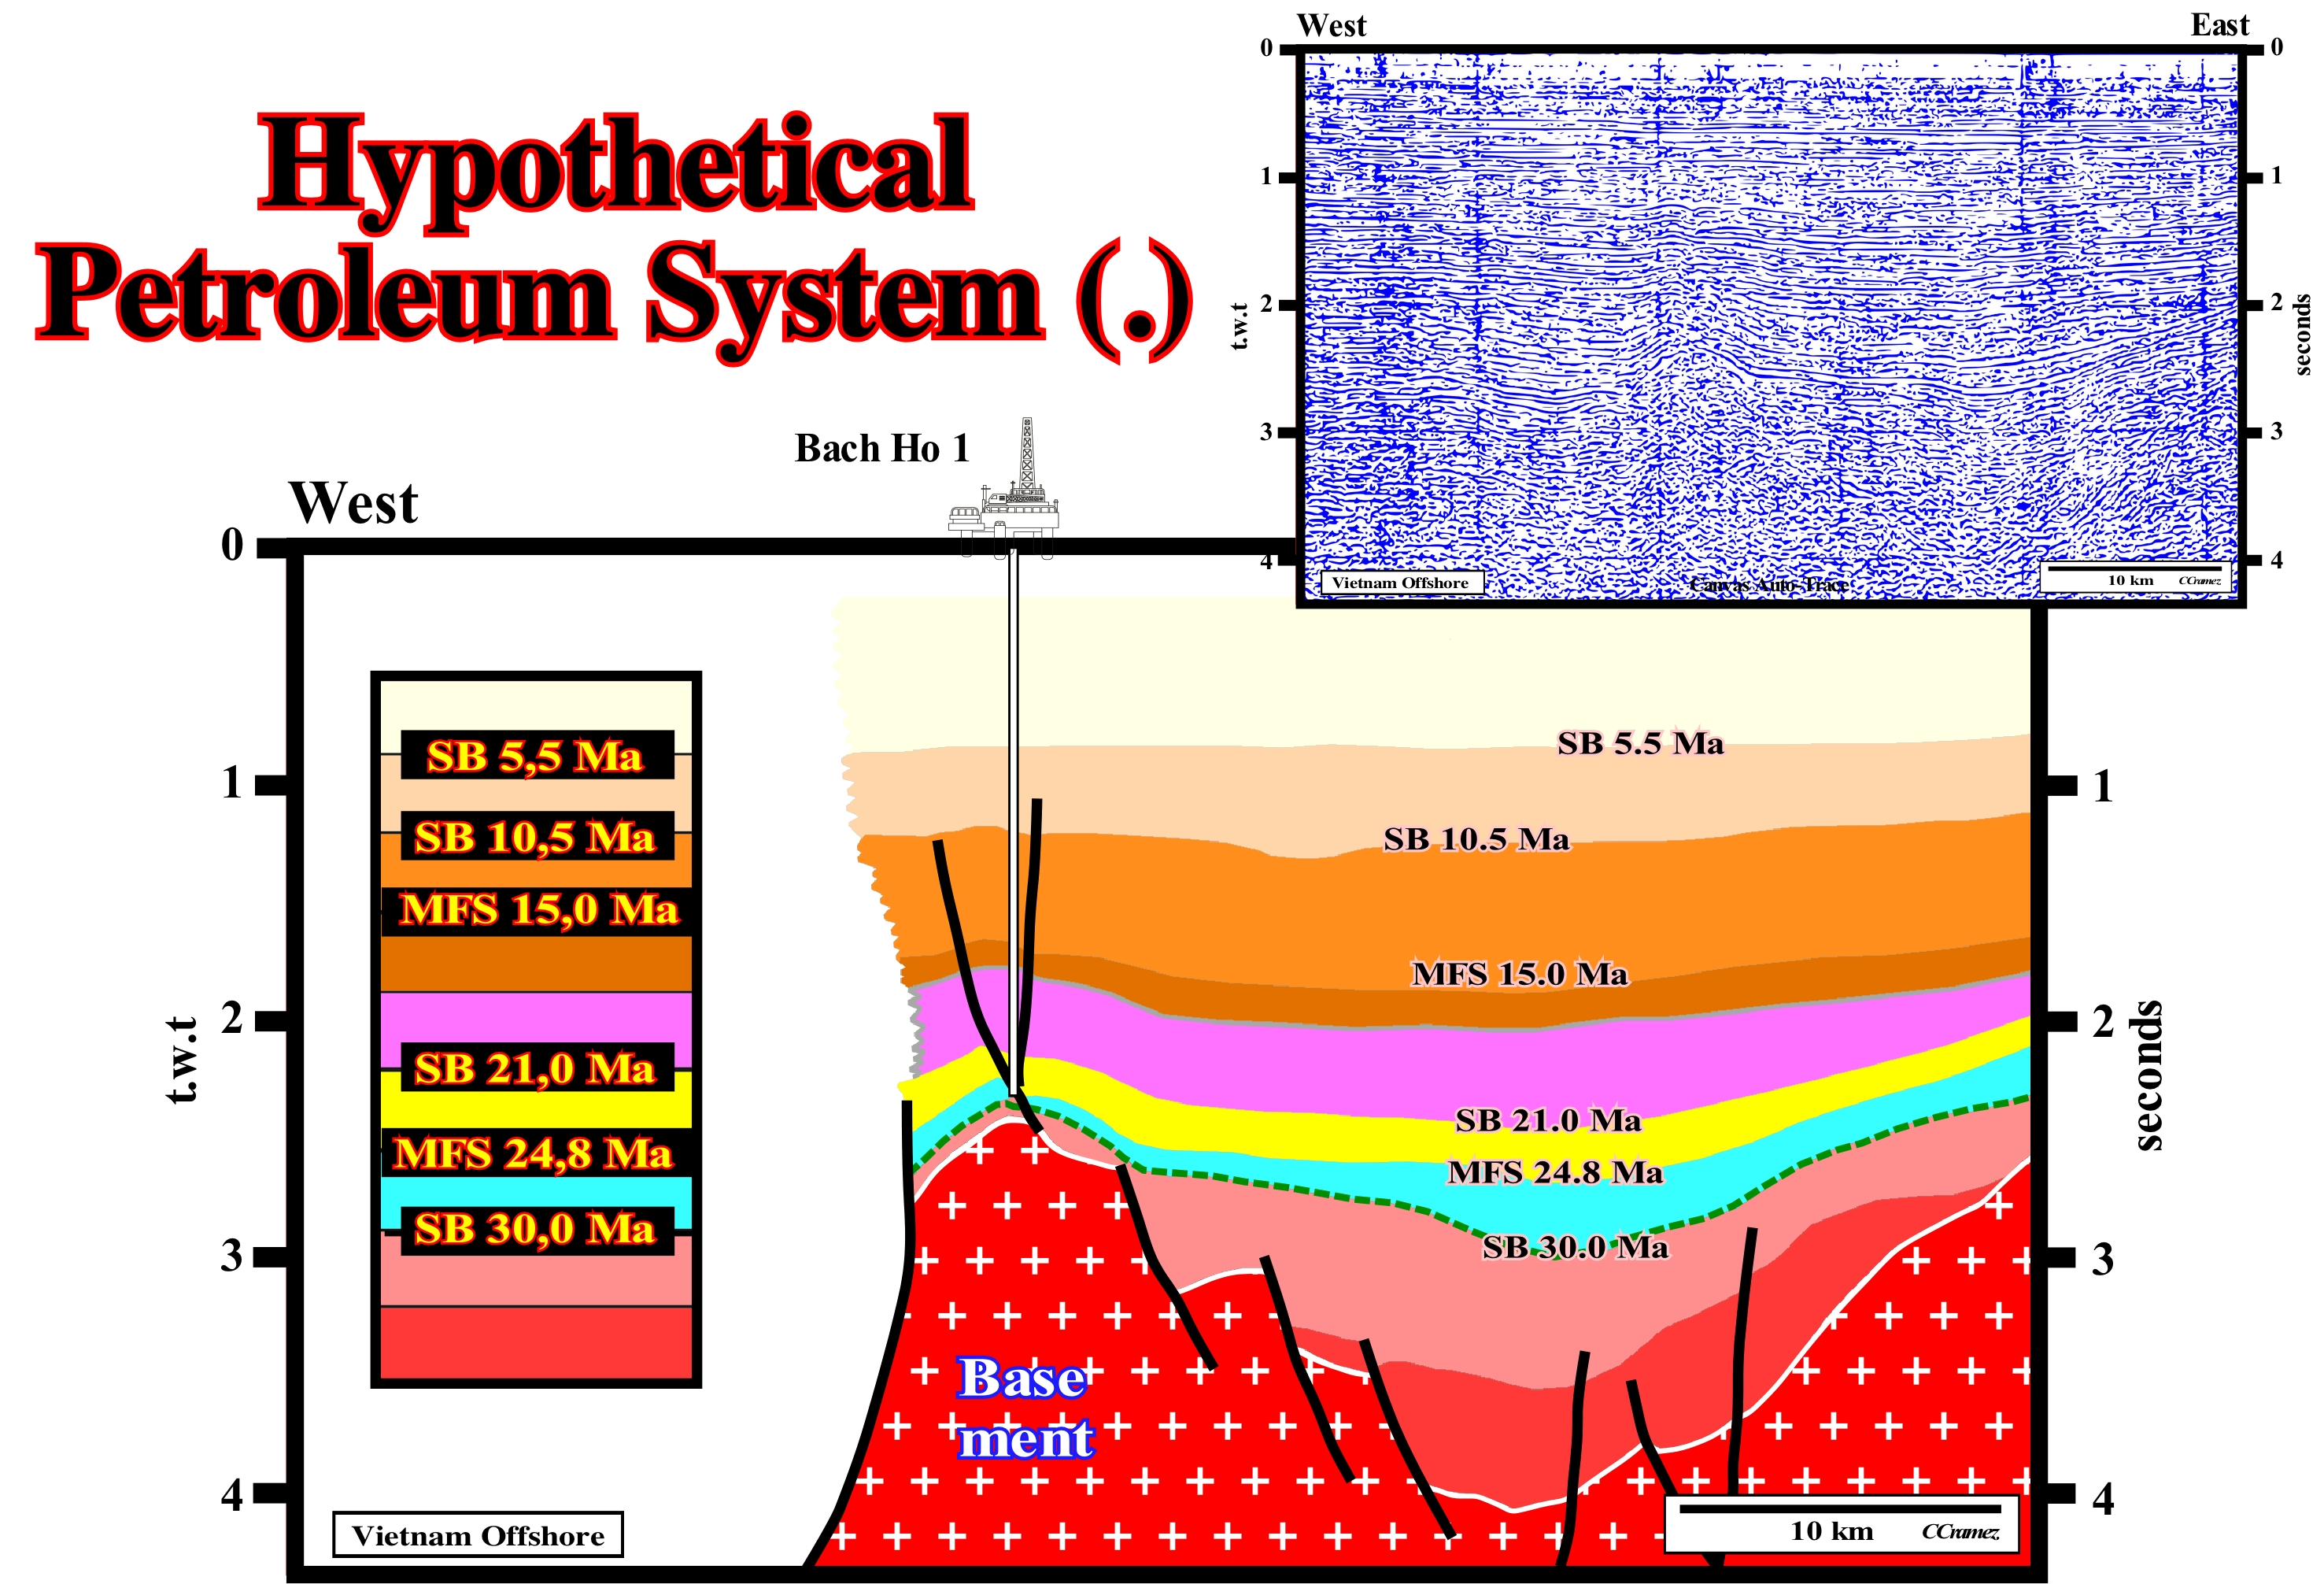
Task: Click the SB 5.5 Ma horizon label
Action: tap(1640, 743)
